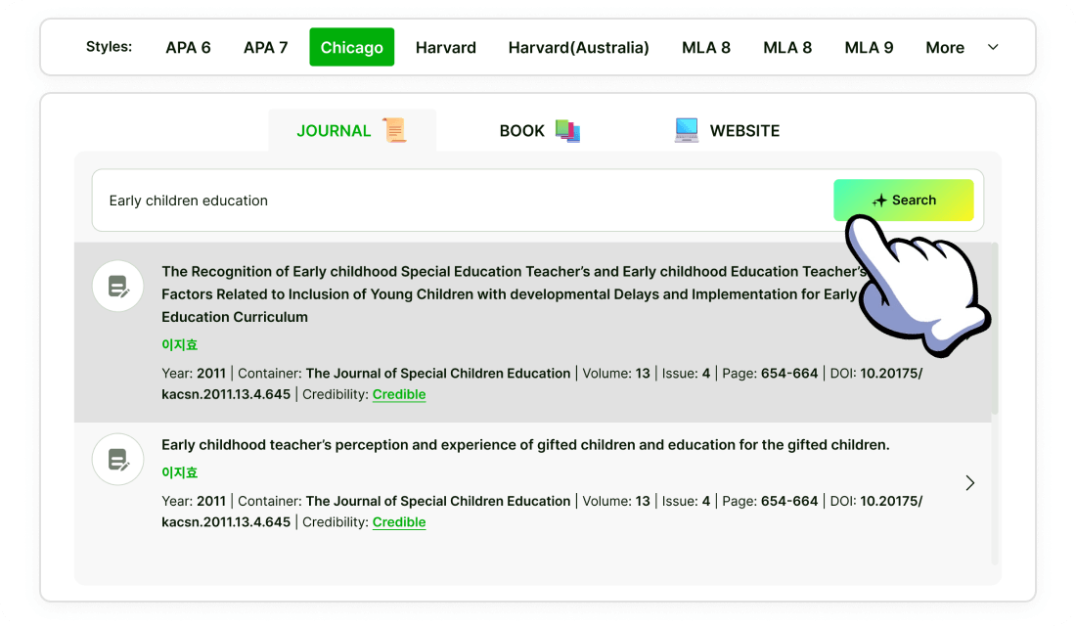Select the green Chicago style button
Viewport: 1076px width, 626px height.
click(x=351, y=47)
